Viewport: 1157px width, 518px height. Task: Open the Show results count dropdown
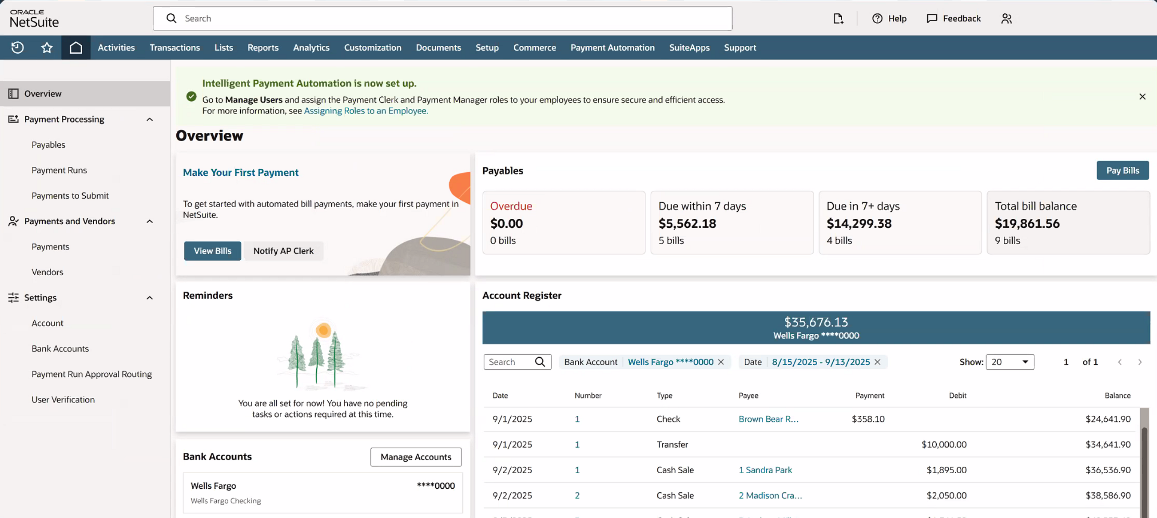1010,361
